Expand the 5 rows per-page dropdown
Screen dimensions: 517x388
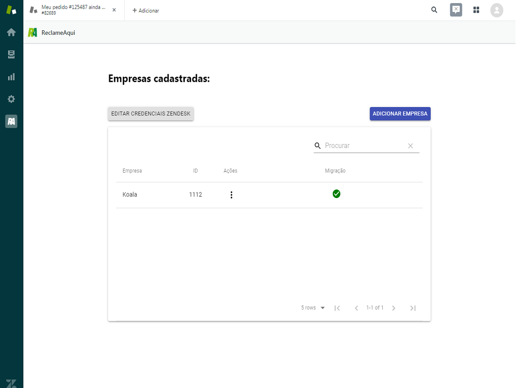tap(313, 308)
